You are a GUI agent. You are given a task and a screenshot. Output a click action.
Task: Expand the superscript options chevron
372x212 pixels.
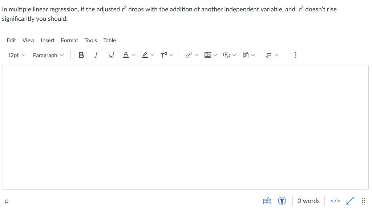click(x=171, y=55)
